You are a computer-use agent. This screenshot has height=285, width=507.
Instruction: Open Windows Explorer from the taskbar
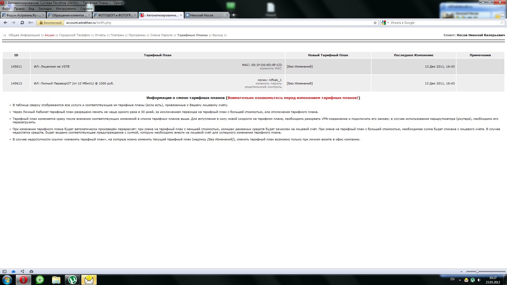56,280
